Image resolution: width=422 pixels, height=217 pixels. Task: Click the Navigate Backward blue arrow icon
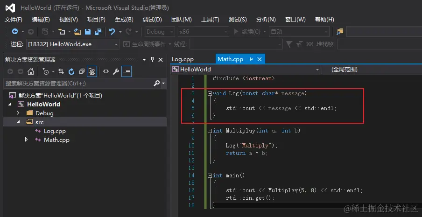point(15,32)
